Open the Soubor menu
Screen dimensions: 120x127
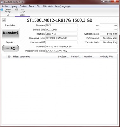[5, 6]
